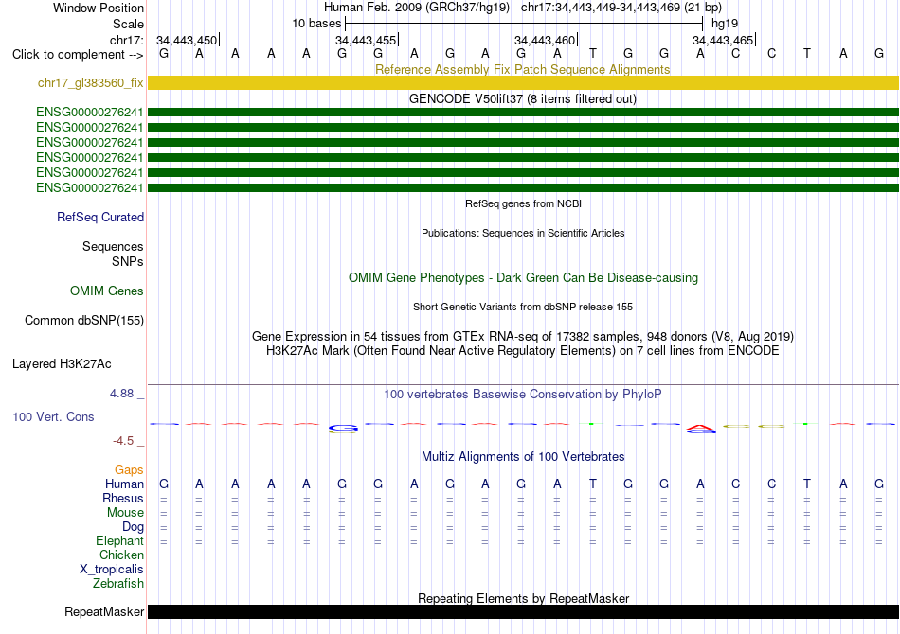Click the black RepeatMasker element bar
The height and width of the screenshot is (634, 900).
pos(523,611)
